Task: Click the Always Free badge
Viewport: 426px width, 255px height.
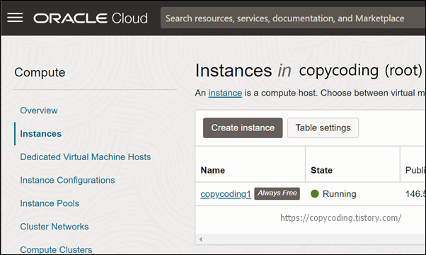Action: (x=277, y=193)
